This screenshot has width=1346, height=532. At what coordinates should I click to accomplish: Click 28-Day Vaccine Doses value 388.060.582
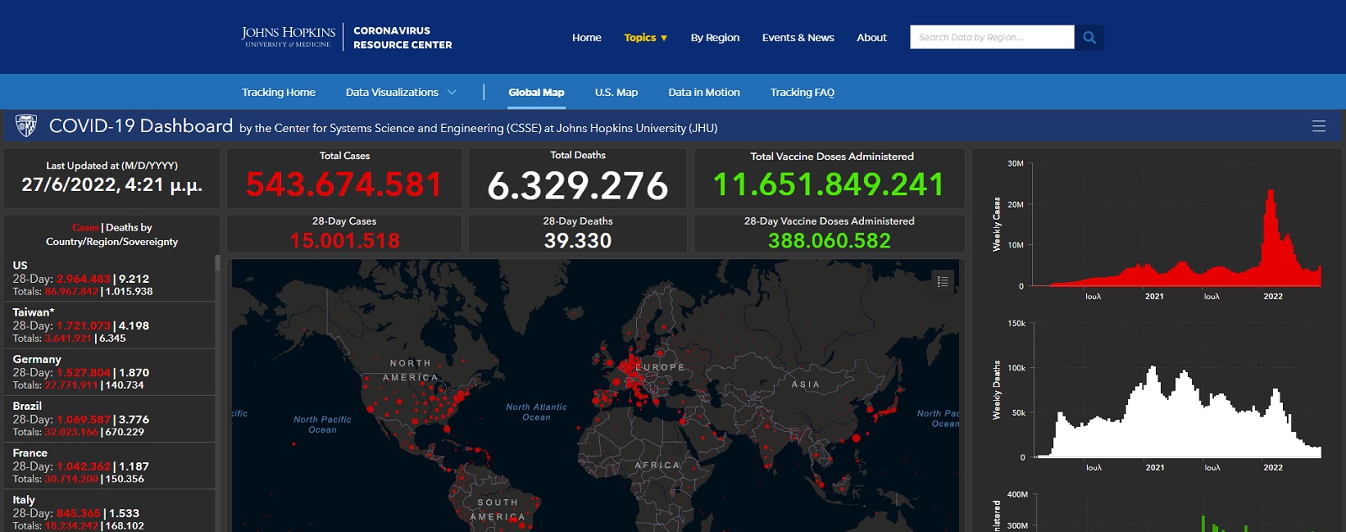pos(829,241)
